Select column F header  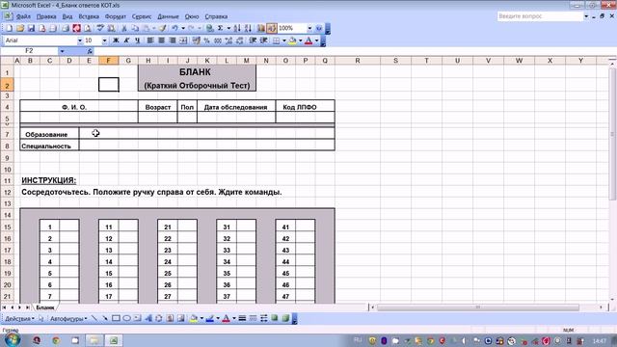[108, 61]
